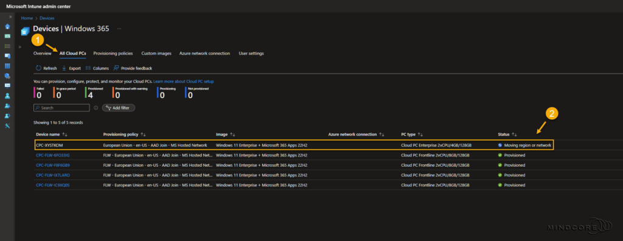Open Devices icon in left sidebar
Viewport: 623px width, 241px height.
7,56
